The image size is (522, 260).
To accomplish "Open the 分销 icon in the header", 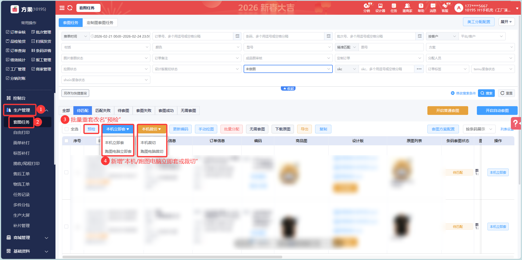I will point(366,8).
